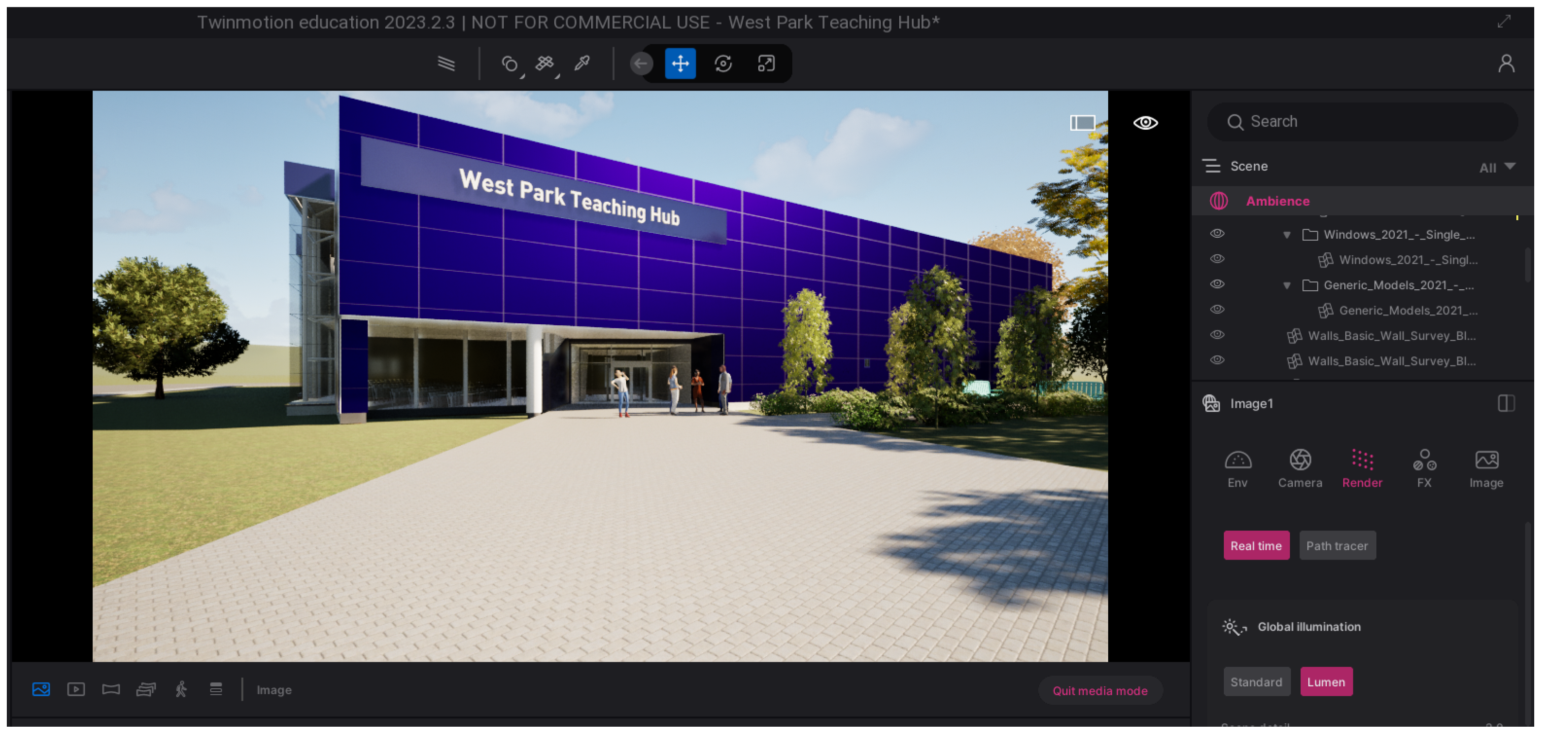The width and height of the screenshot is (1542, 734).
Task: Open the Panorama sets media icon
Action: pyautogui.click(x=146, y=689)
